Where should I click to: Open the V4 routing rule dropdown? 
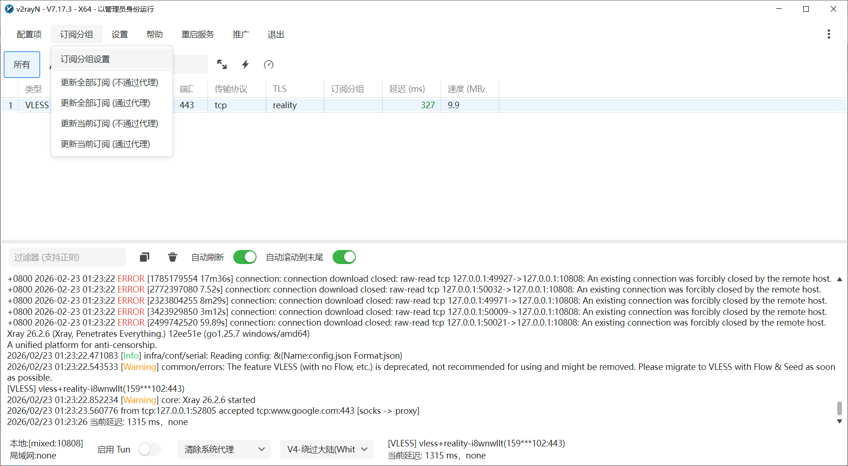pyautogui.click(x=327, y=449)
